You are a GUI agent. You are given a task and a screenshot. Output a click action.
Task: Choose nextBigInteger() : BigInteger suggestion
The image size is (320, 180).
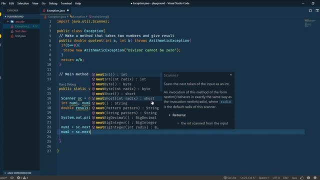(125, 122)
